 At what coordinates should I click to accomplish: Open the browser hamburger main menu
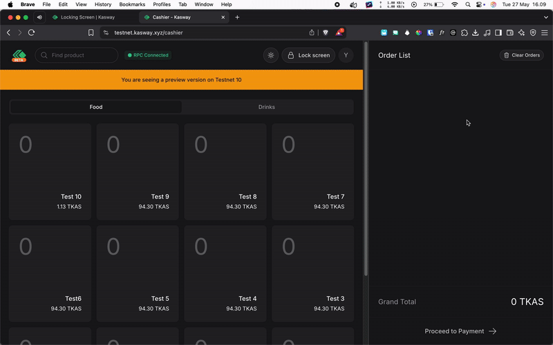pyautogui.click(x=545, y=32)
